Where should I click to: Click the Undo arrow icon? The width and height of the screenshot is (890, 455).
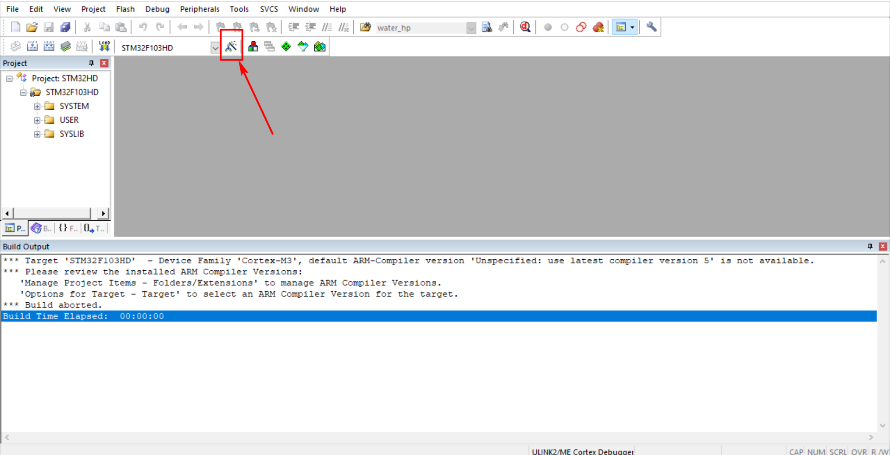pos(143,27)
